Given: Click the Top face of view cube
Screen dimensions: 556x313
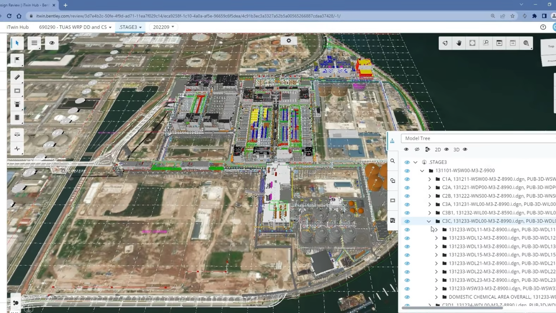Looking at the screenshot, I should [551, 46].
